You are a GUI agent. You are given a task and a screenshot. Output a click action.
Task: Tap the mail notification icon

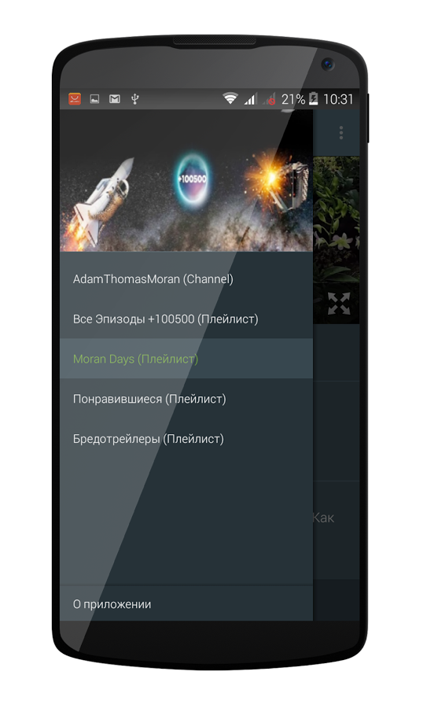pyautogui.click(x=115, y=99)
